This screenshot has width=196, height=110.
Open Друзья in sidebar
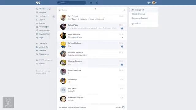click(x=42, y=20)
